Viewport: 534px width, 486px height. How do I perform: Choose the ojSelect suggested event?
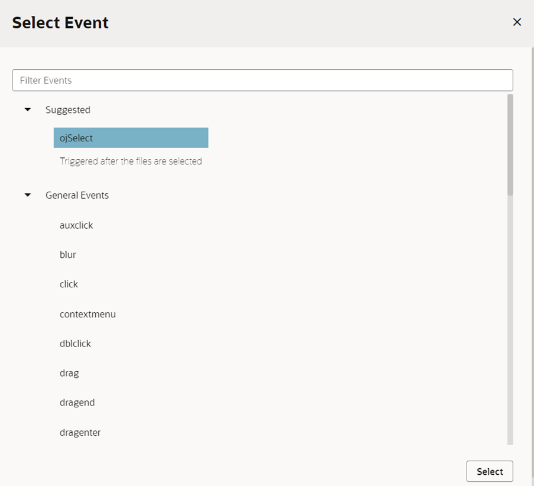(131, 138)
